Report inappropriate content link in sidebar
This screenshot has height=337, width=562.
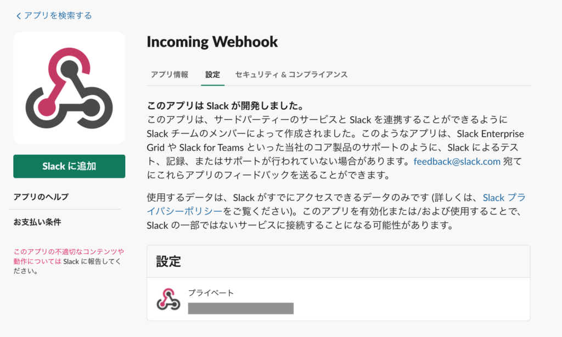(69, 256)
